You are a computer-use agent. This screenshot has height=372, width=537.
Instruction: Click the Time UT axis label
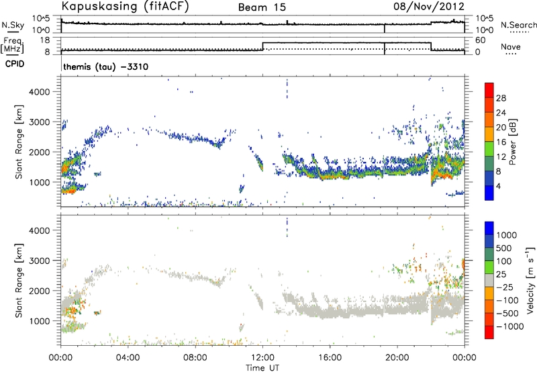coord(262,368)
